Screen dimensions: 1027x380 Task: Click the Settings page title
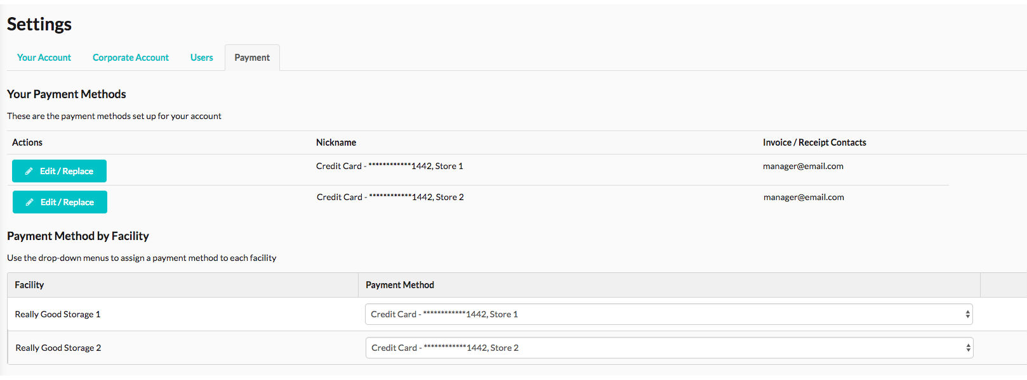[39, 24]
